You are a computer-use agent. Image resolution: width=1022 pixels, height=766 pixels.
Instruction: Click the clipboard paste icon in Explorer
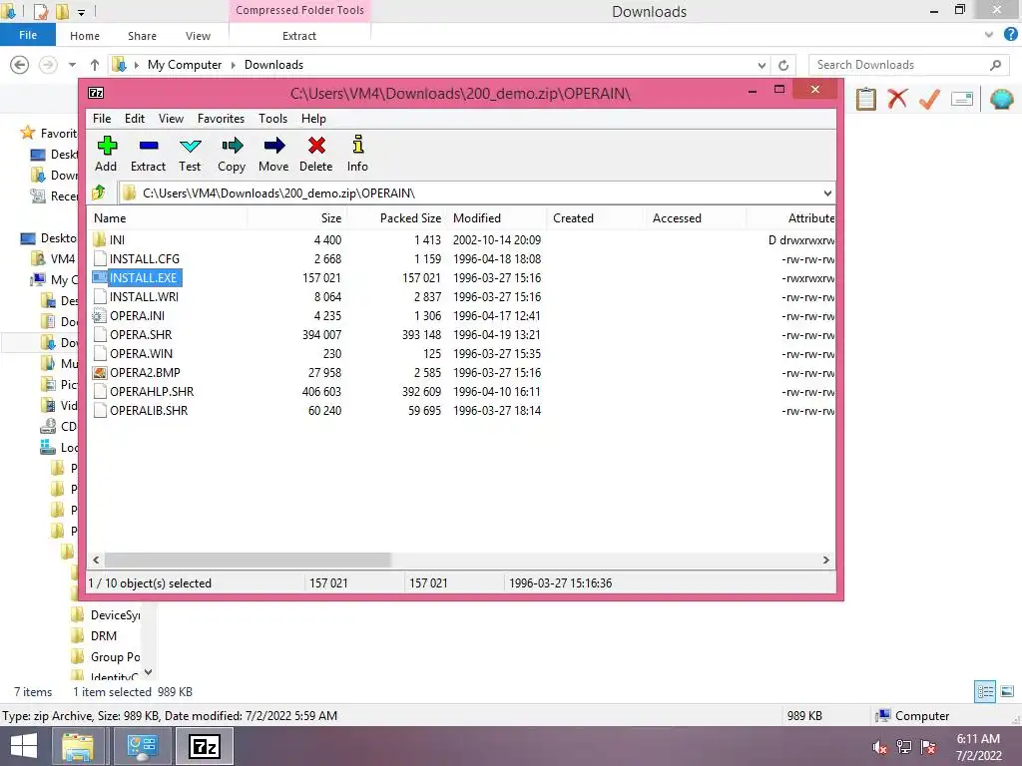[x=865, y=99]
